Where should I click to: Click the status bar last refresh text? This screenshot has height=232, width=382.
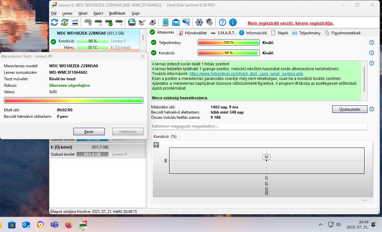tap(93, 211)
